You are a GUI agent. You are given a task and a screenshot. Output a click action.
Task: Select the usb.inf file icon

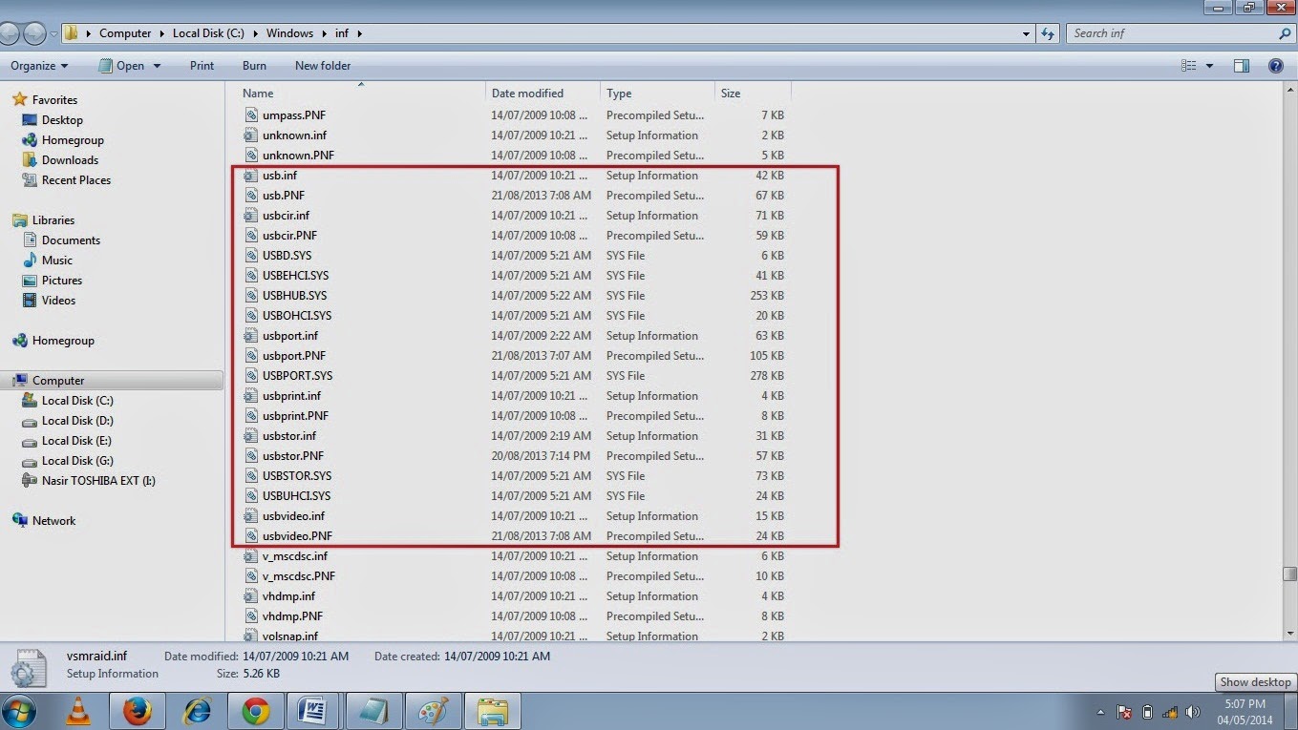click(251, 176)
